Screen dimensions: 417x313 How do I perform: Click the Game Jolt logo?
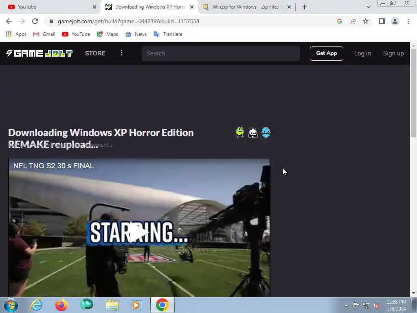pyautogui.click(x=40, y=53)
